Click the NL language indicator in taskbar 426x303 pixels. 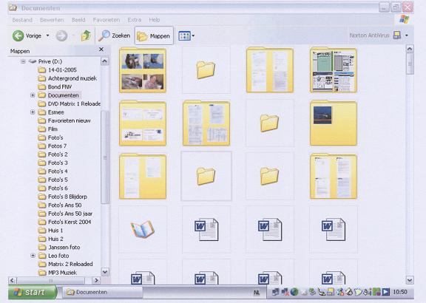click(257, 293)
